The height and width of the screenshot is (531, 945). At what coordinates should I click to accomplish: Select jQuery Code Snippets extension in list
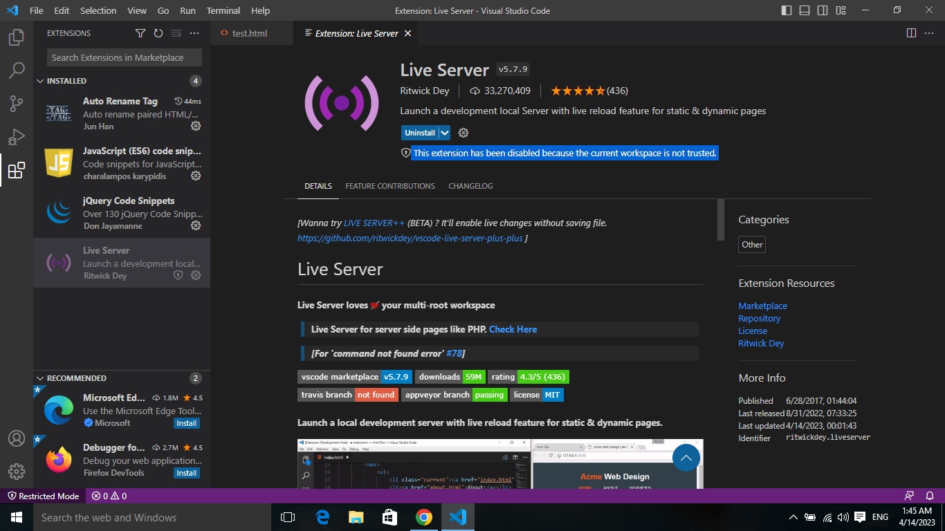tap(122, 213)
